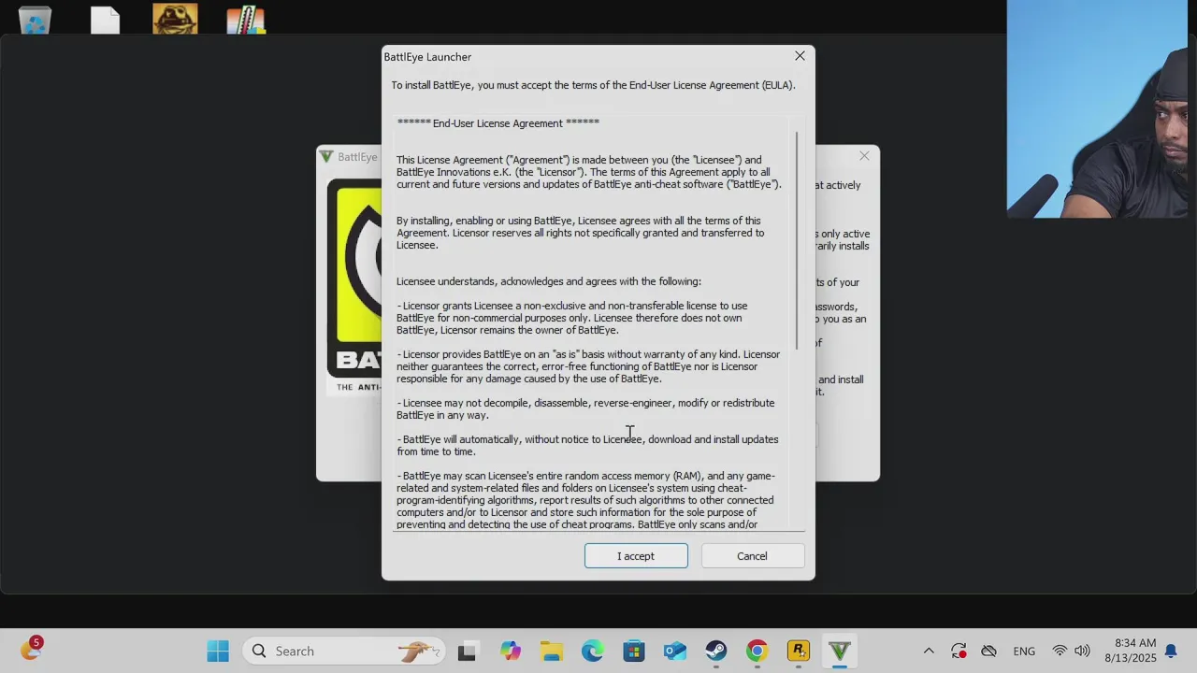Open the notification bell
The height and width of the screenshot is (673, 1197).
click(1171, 651)
